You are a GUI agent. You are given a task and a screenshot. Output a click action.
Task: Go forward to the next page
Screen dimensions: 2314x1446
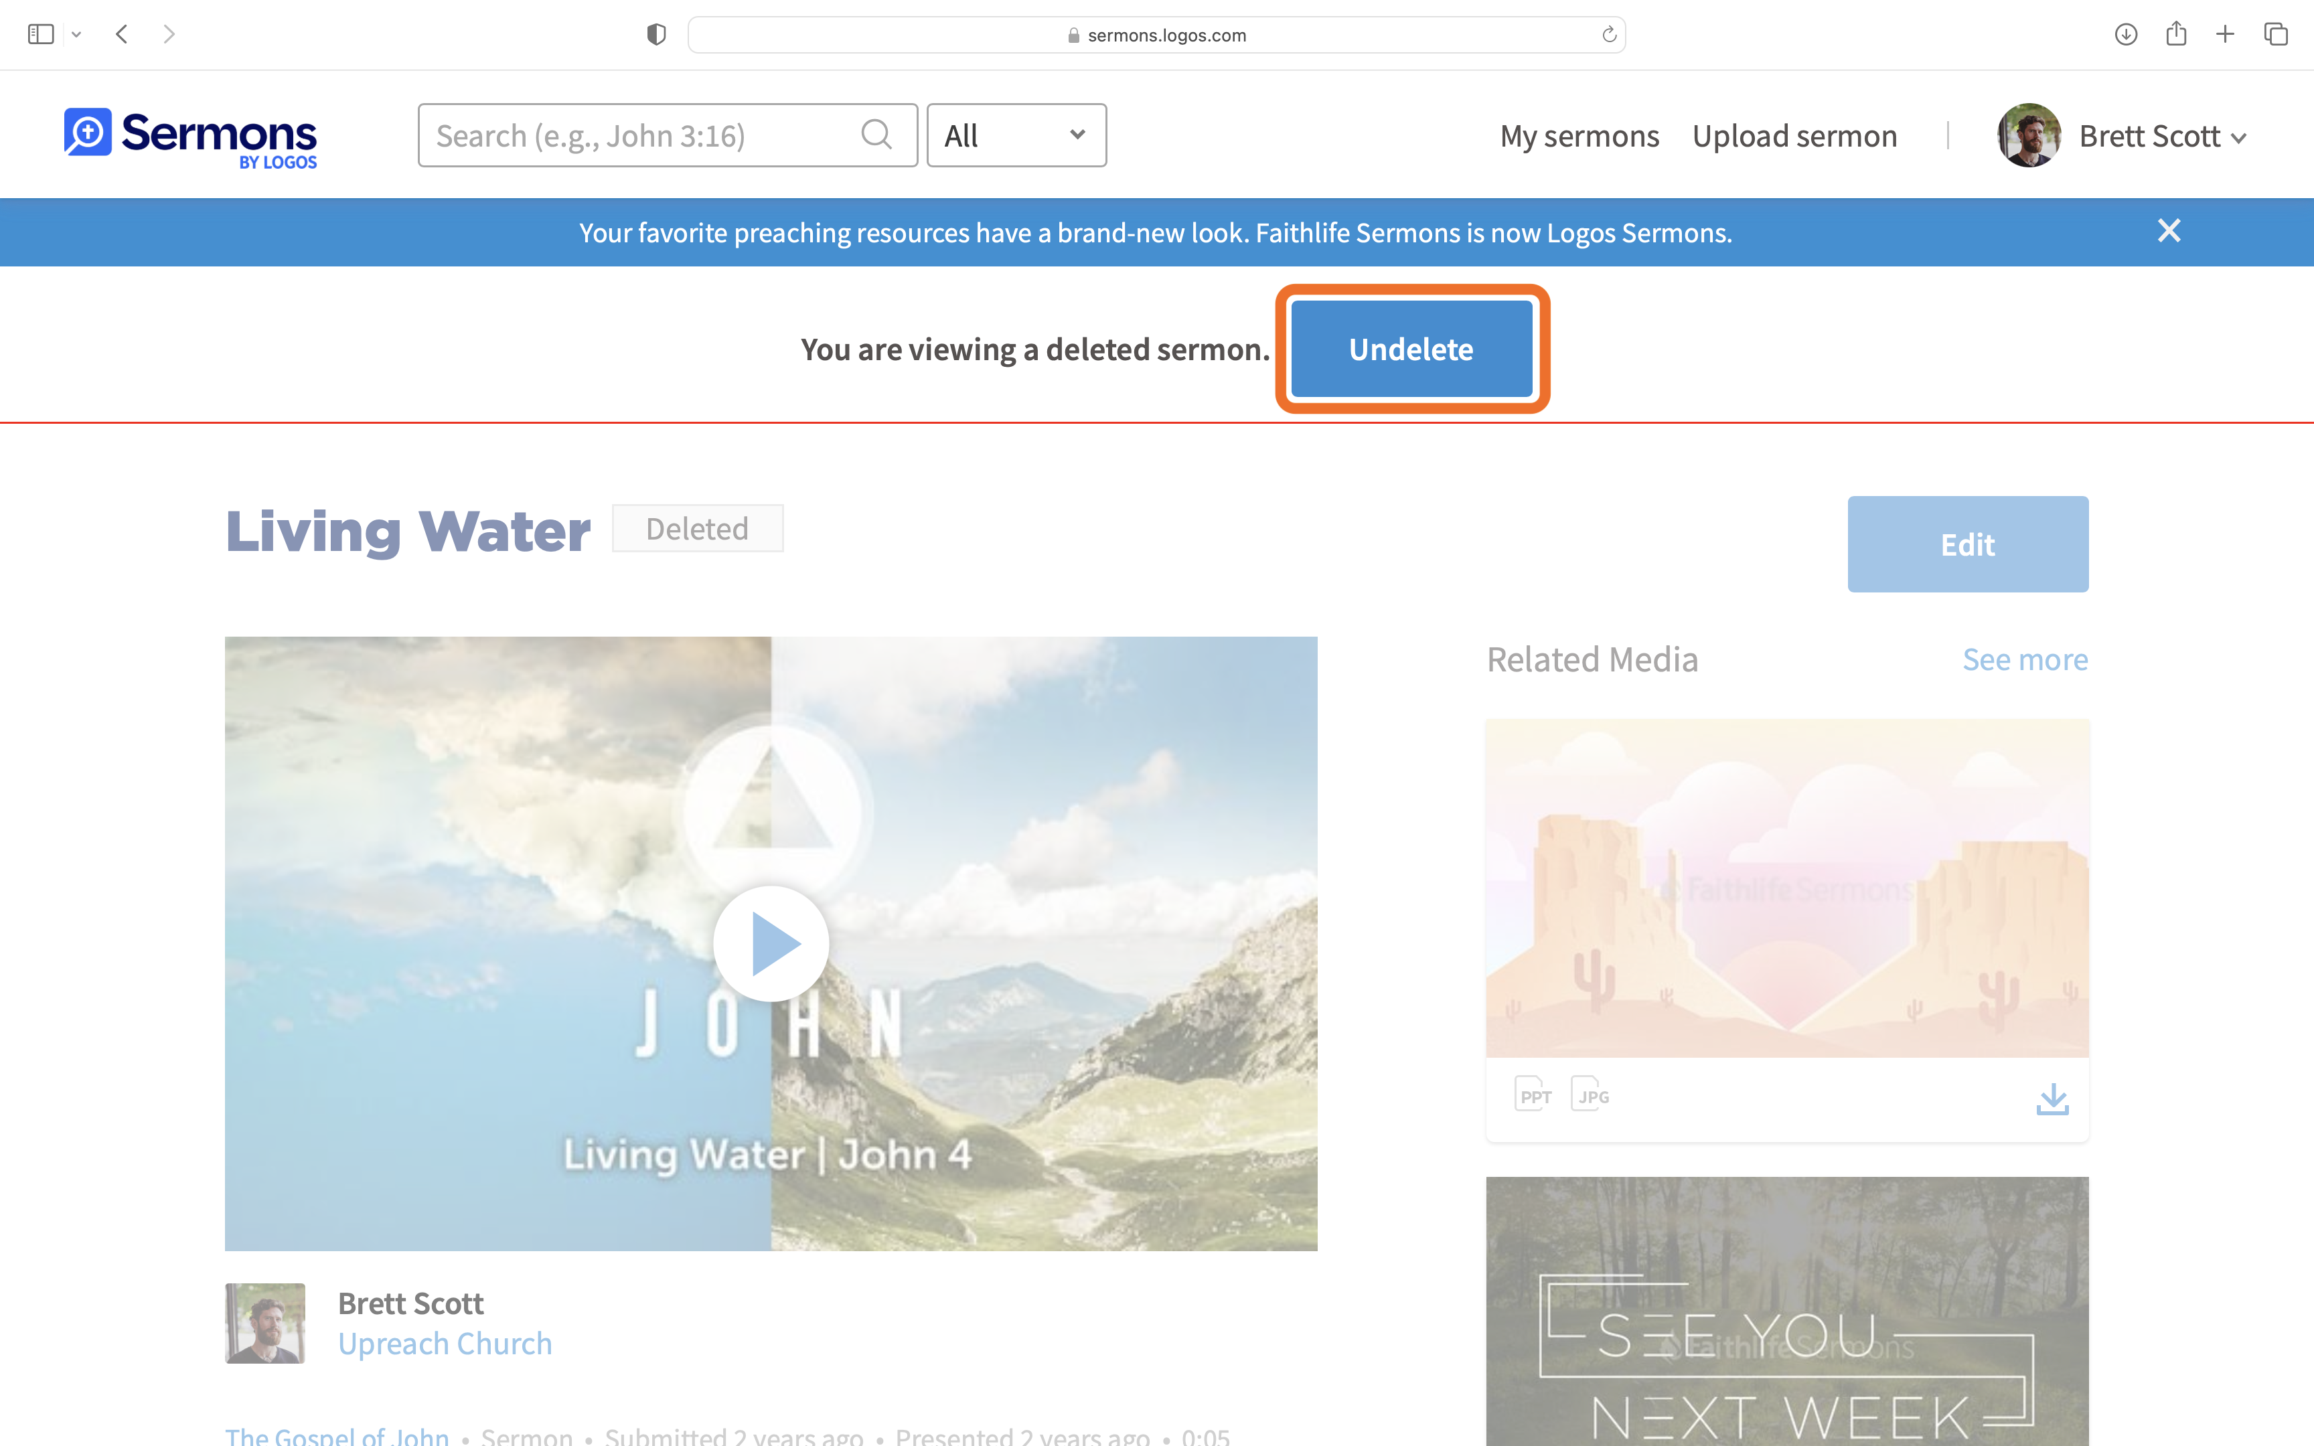pos(169,34)
